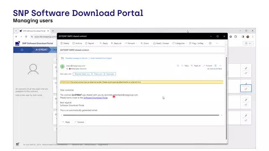269x151 pixels.
Task: Click the highlighted share icon in second user row
Action: [x=246, y=89]
